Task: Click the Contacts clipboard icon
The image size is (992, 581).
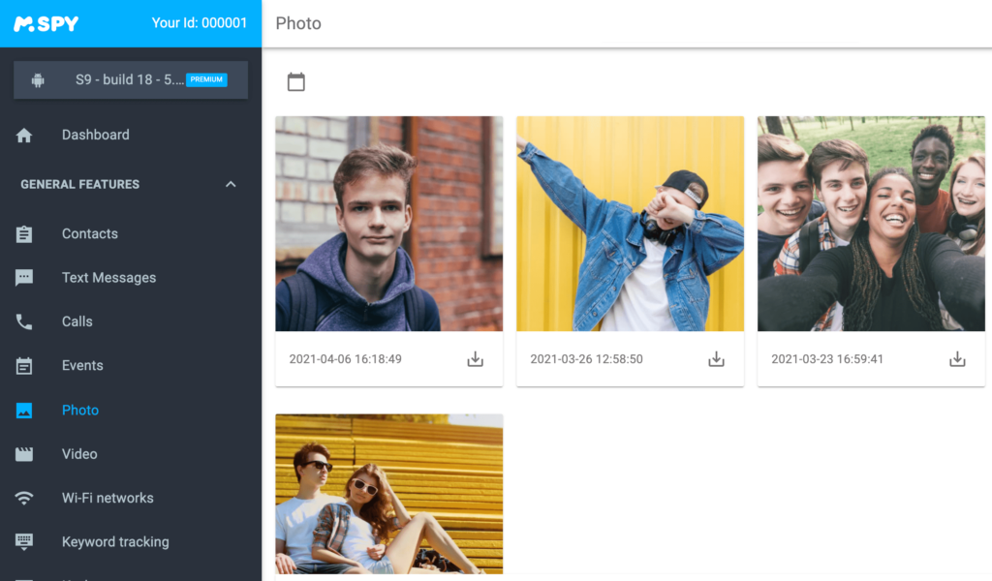Action: tap(24, 234)
